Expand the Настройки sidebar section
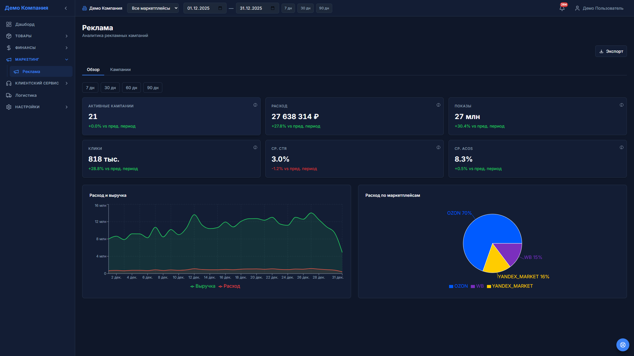The width and height of the screenshot is (634, 356). tap(37, 107)
